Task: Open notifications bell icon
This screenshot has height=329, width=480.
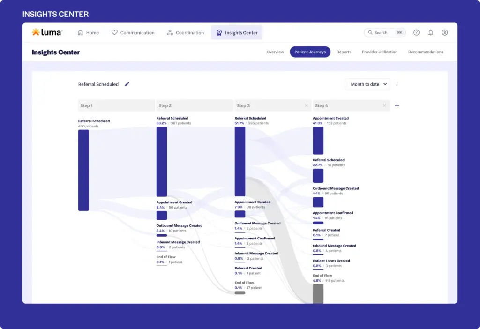Action: (x=430, y=32)
